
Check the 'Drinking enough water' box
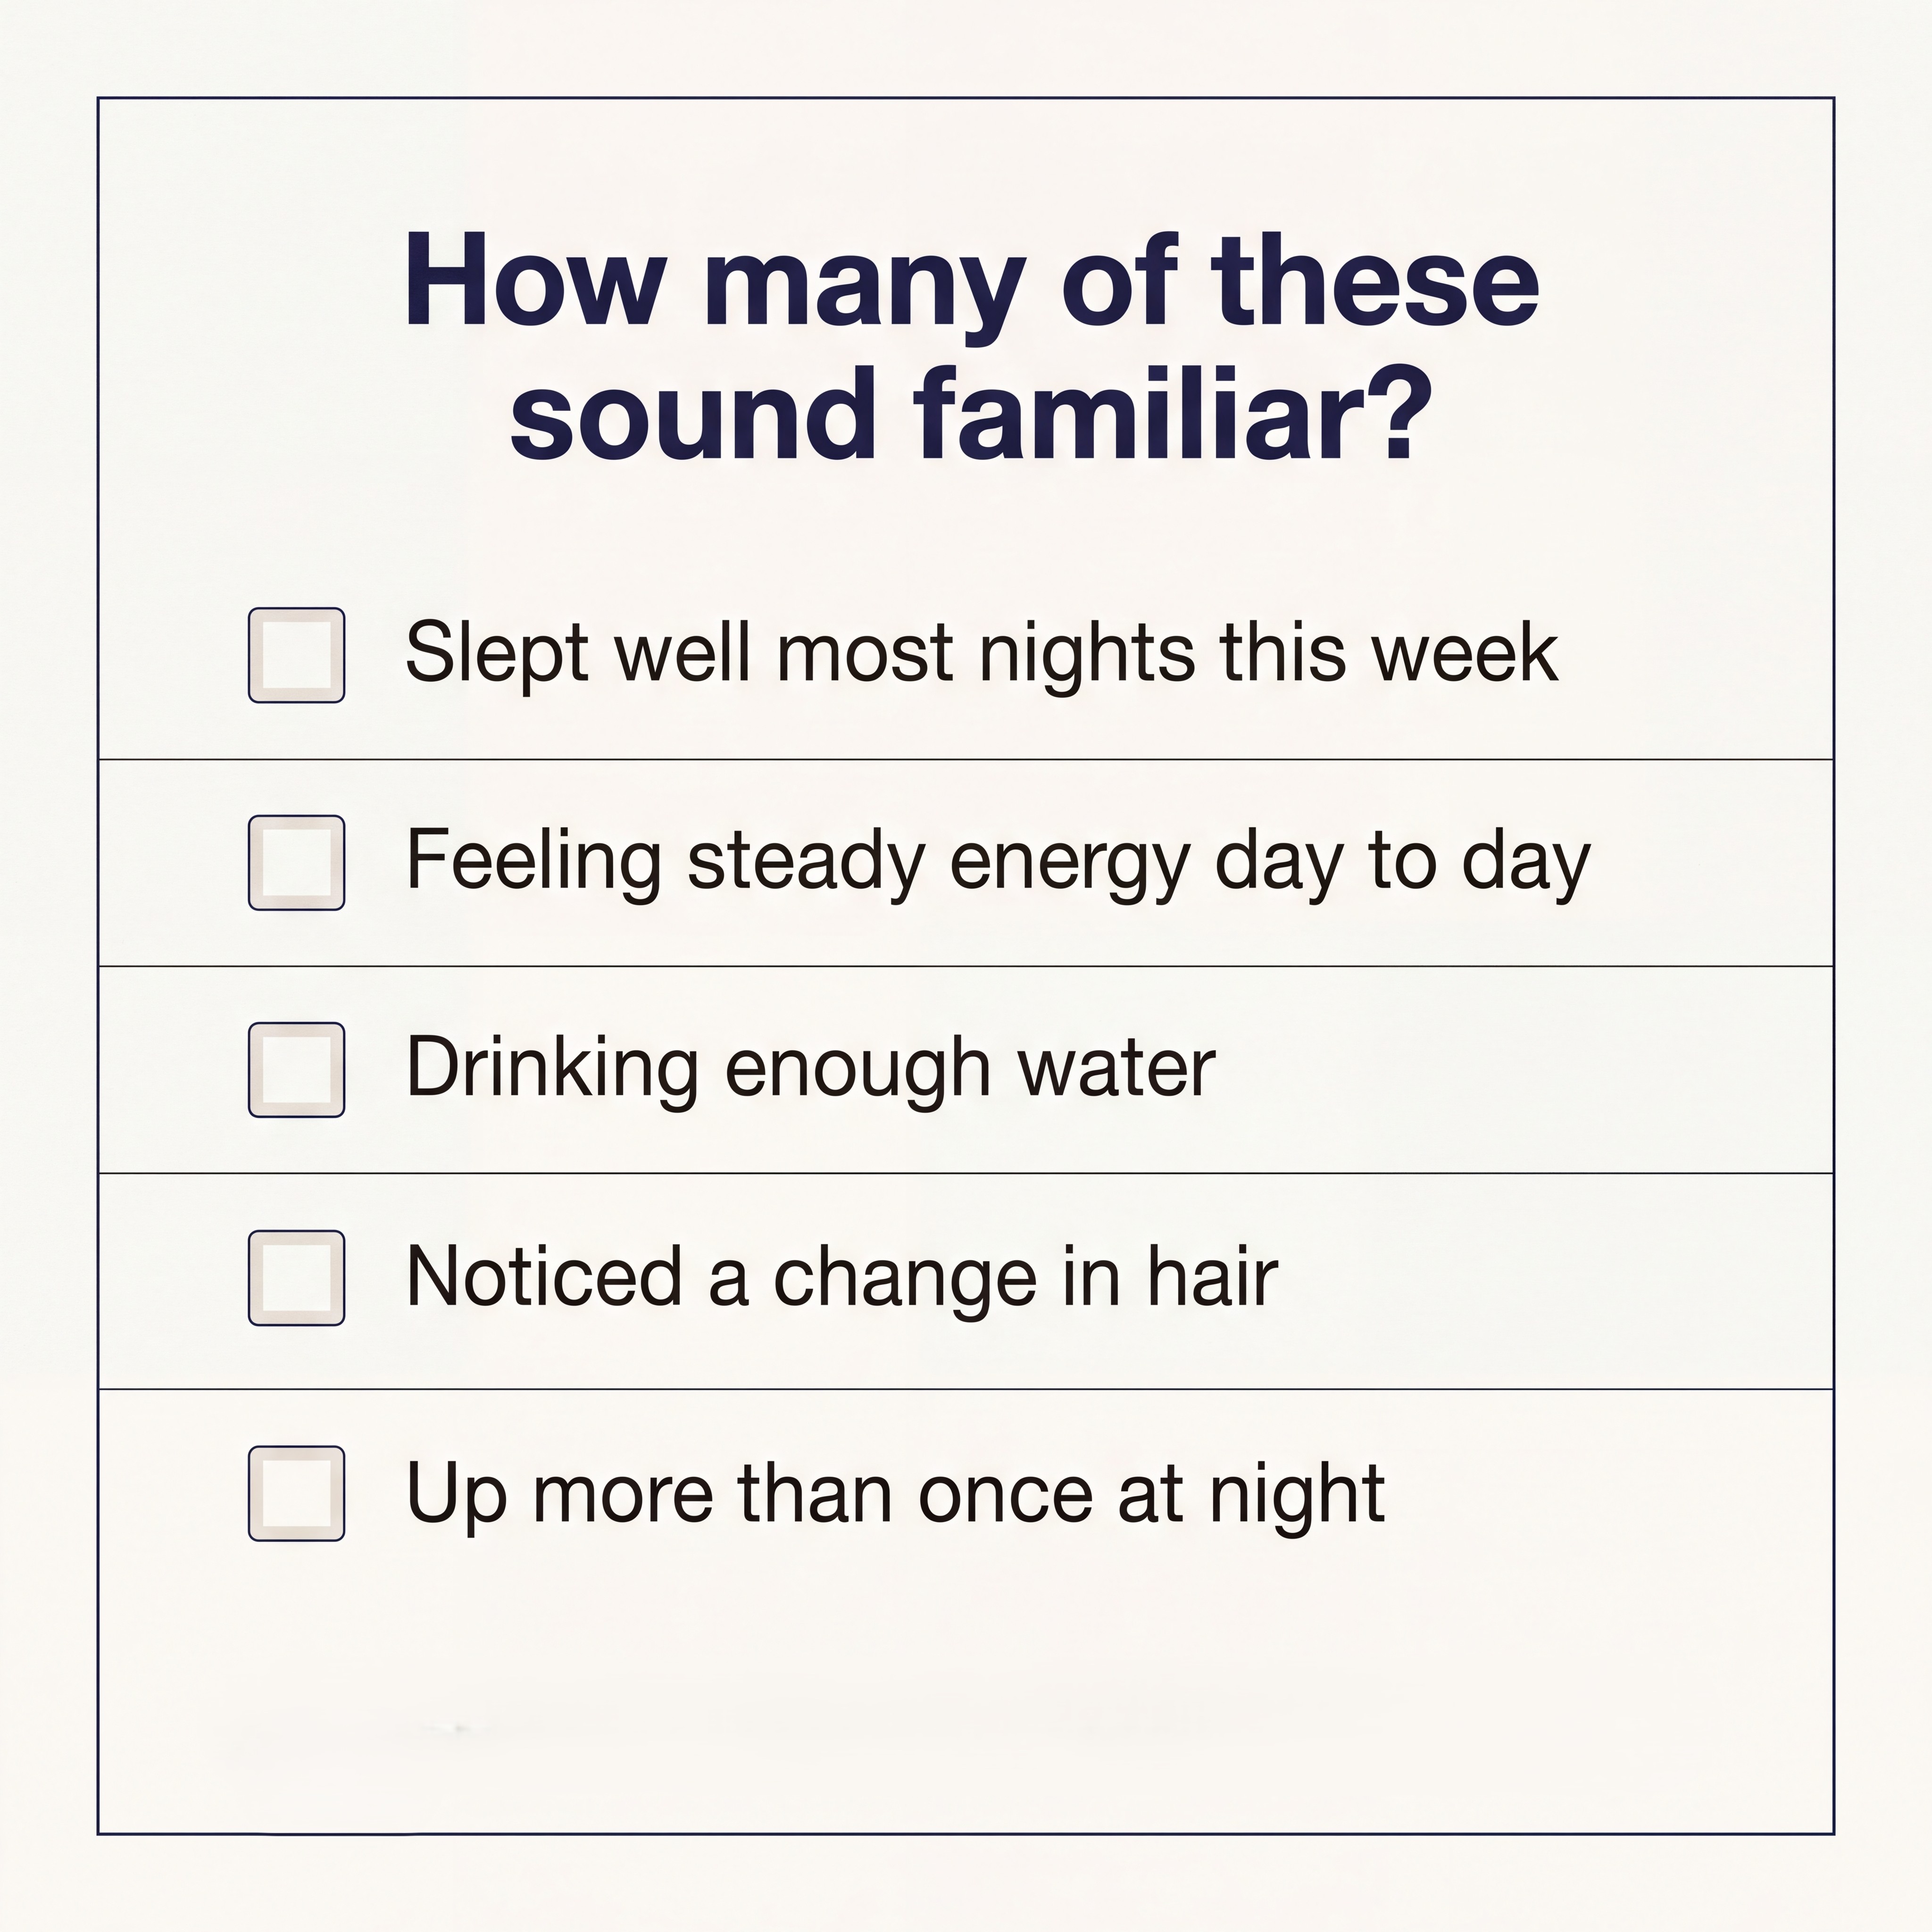296,1070
